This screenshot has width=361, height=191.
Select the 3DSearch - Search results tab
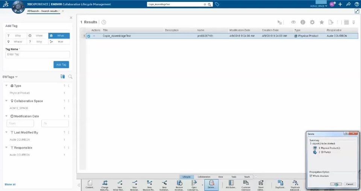click(42, 11)
